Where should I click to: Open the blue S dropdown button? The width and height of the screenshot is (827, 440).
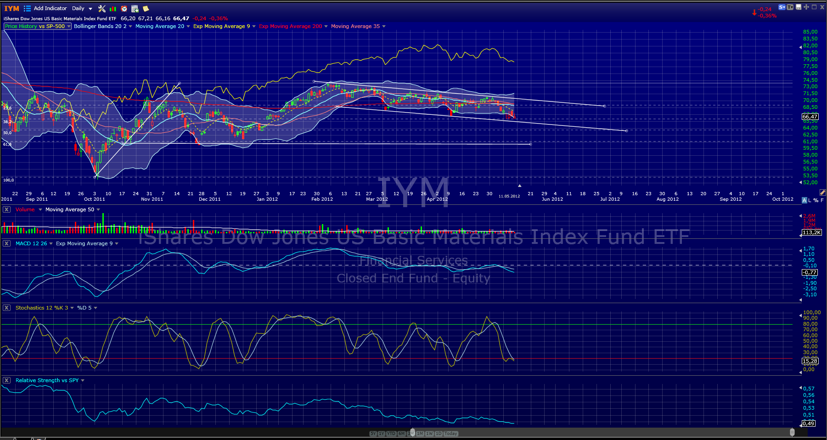[782, 7]
